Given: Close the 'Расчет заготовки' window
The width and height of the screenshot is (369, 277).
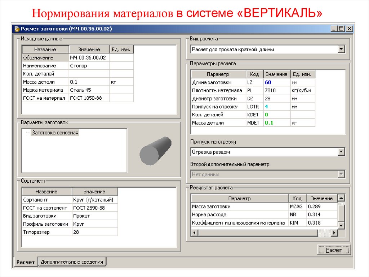Looking at the screenshot, I should (x=350, y=29).
